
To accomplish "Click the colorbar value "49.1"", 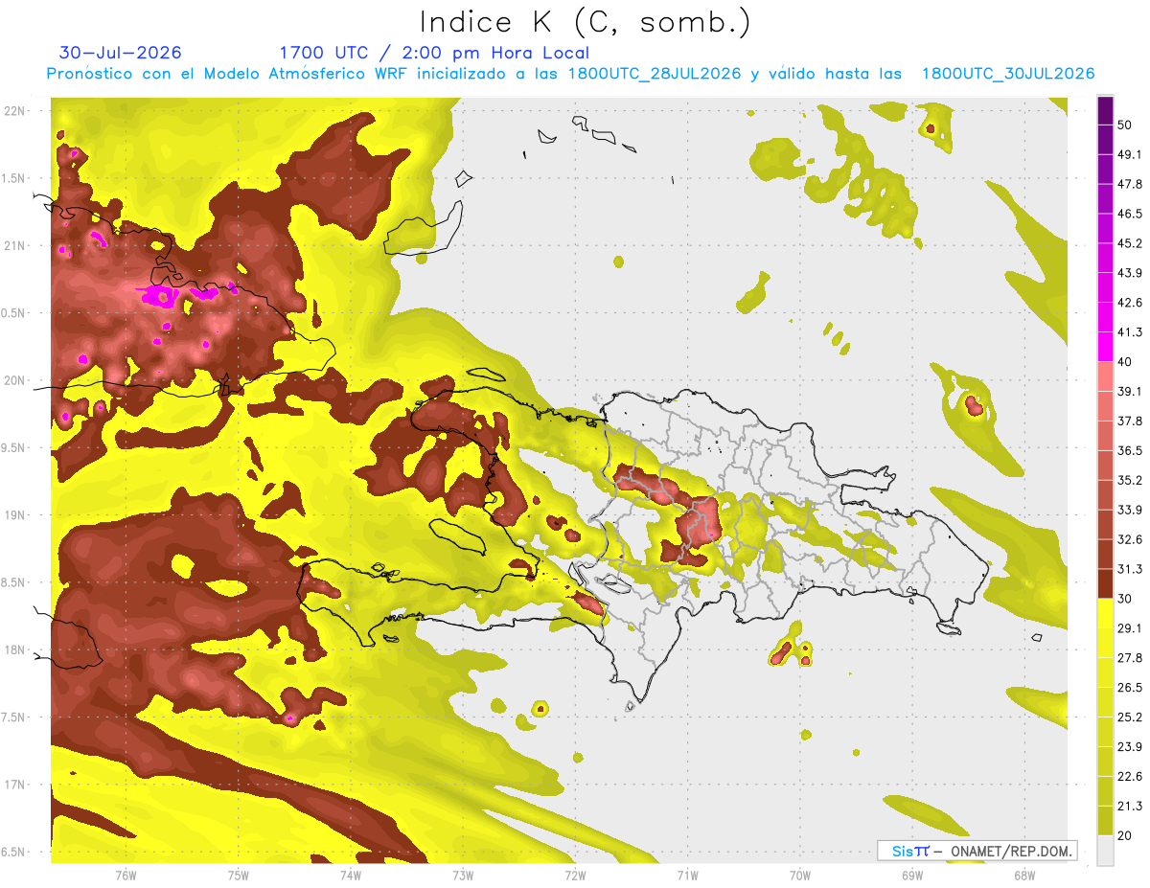I will coord(1129,154).
